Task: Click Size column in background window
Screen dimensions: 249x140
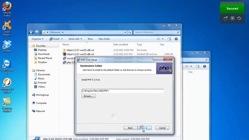Action: (x=190, y=72)
